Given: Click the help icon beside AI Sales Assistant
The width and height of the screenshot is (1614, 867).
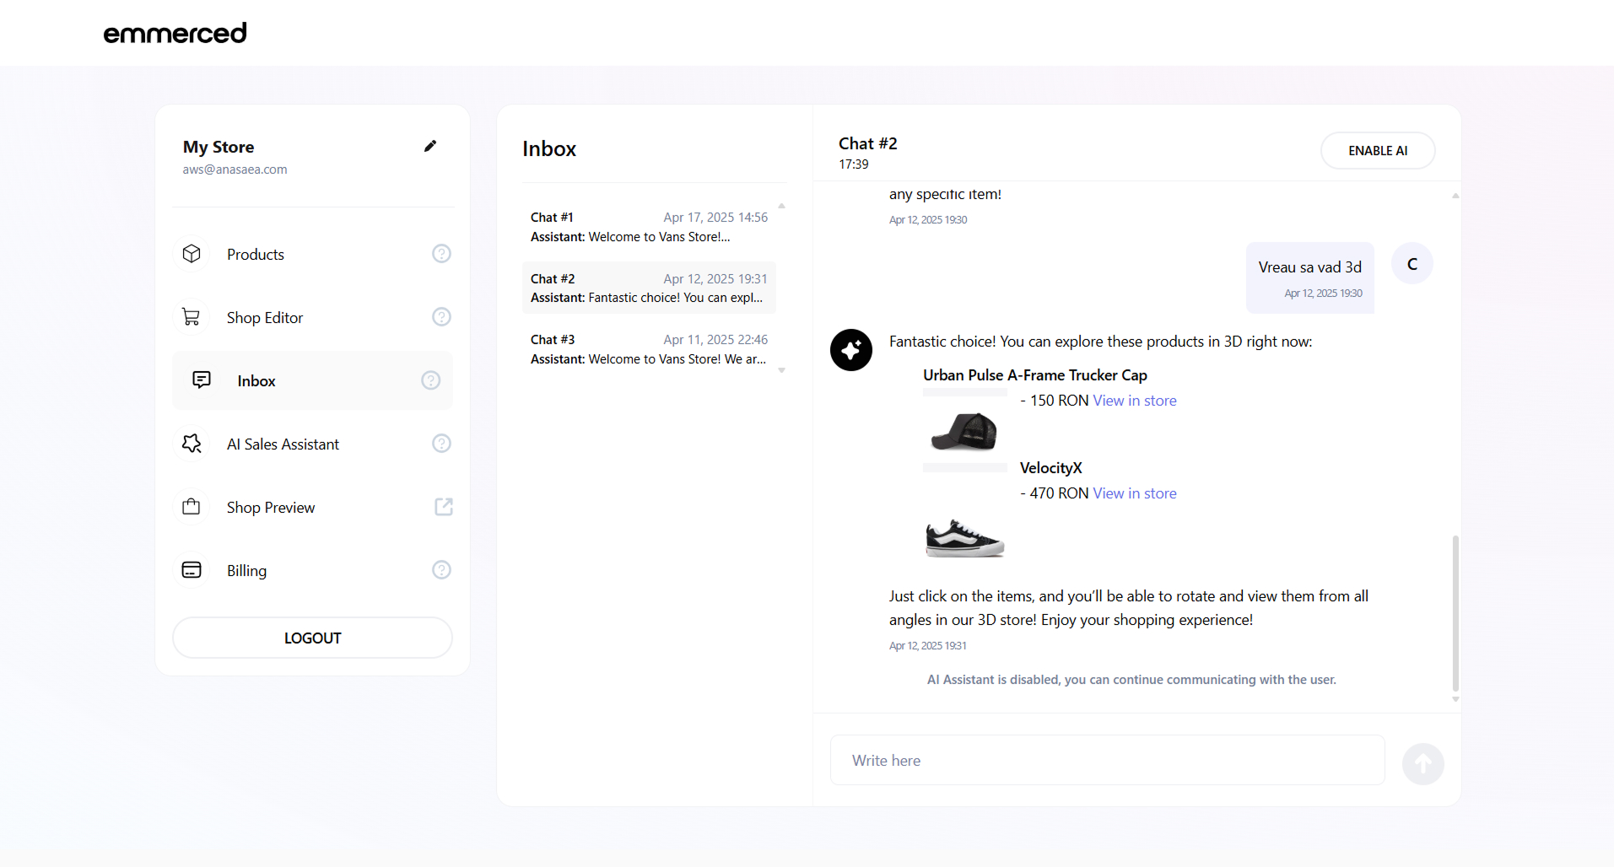Looking at the screenshot, I should (441, 444).
